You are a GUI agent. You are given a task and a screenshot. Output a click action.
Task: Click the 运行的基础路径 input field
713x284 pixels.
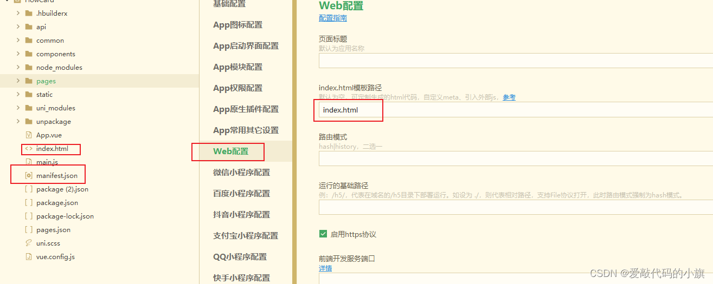(516, 208)
